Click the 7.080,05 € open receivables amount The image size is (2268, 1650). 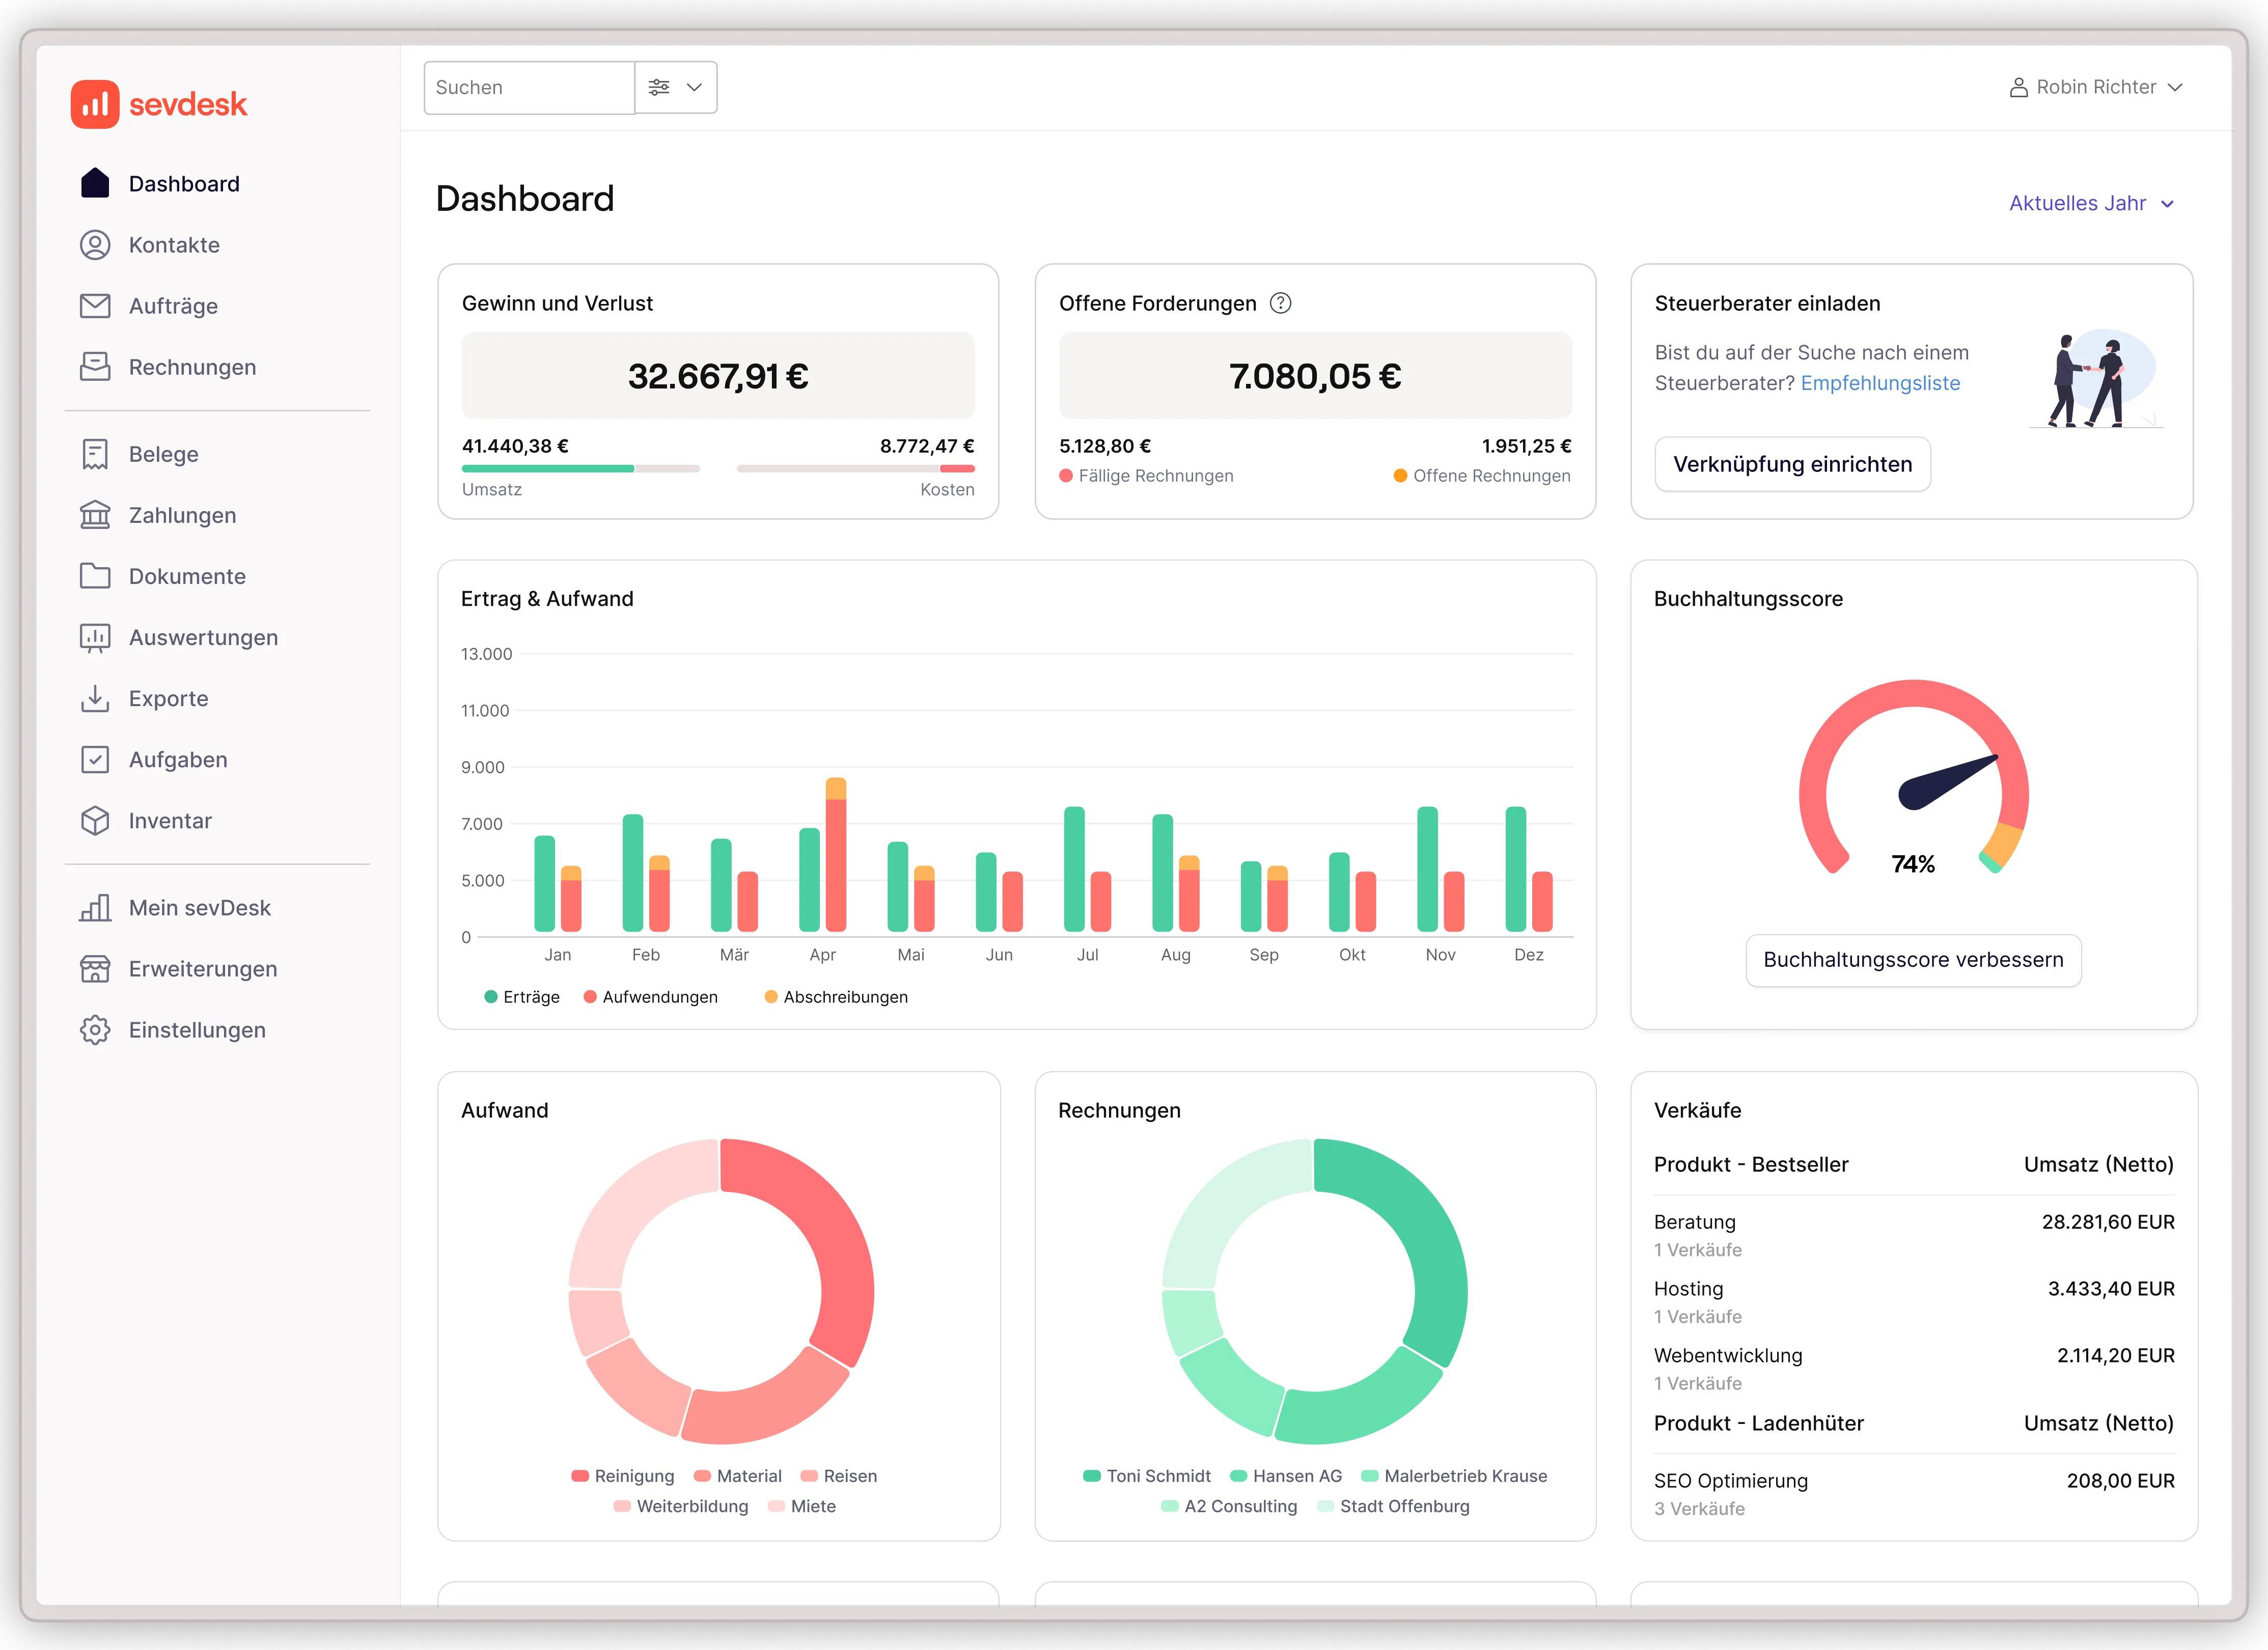pyautogui.click(x=1315, y=376)
